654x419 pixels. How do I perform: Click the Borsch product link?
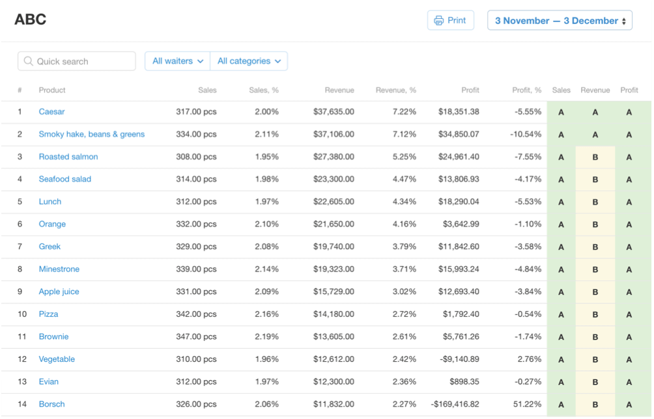tap(51, 404)
